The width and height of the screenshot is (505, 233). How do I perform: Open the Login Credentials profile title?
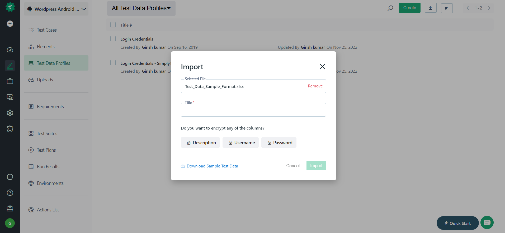coord(137,39)
